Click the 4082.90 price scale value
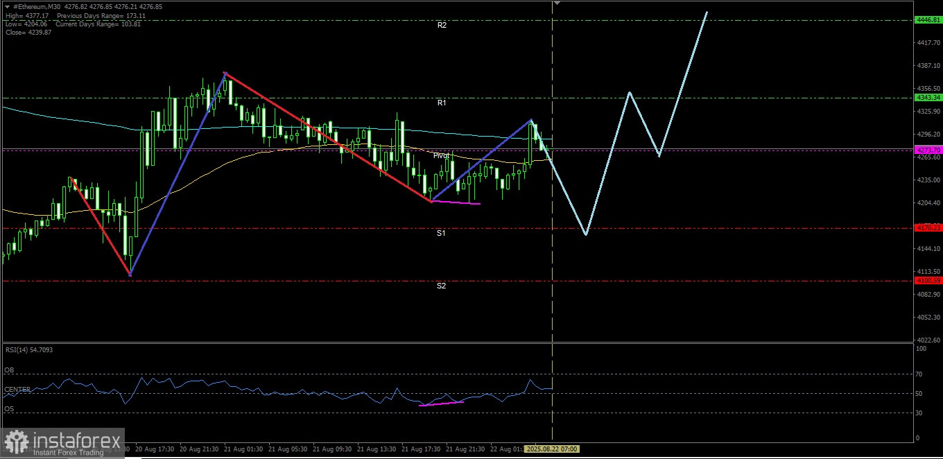The width and height of the screenshot is (943, 459). click(x=928, y=294)
